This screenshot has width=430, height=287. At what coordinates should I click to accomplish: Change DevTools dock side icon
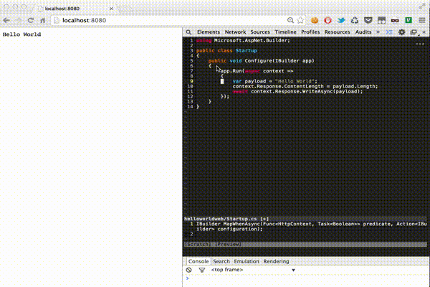414,32
